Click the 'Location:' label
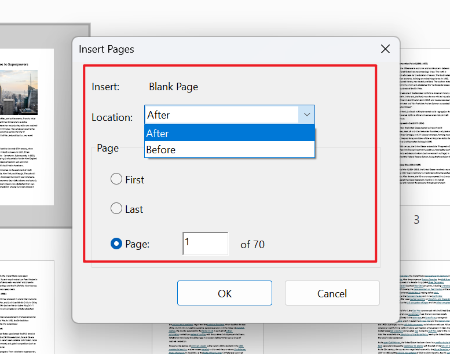Viewport: 450px width, 354px height. 112,117
